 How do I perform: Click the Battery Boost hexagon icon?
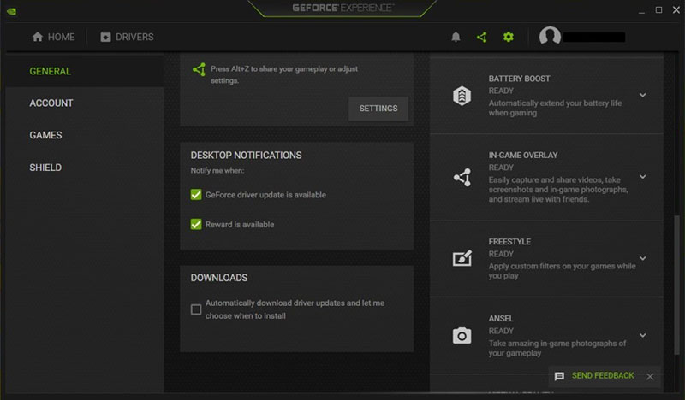click(x=462, y=95)
